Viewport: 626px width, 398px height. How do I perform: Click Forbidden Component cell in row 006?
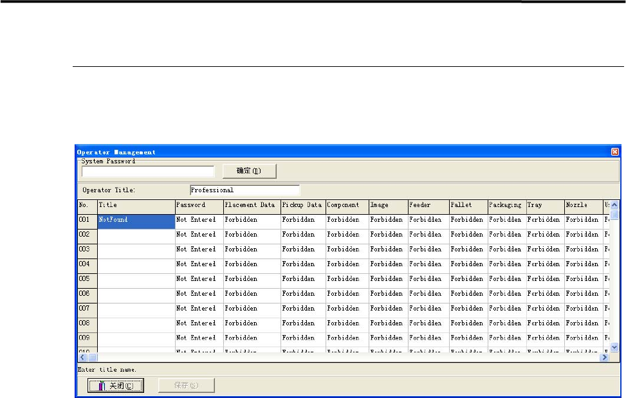346,294
